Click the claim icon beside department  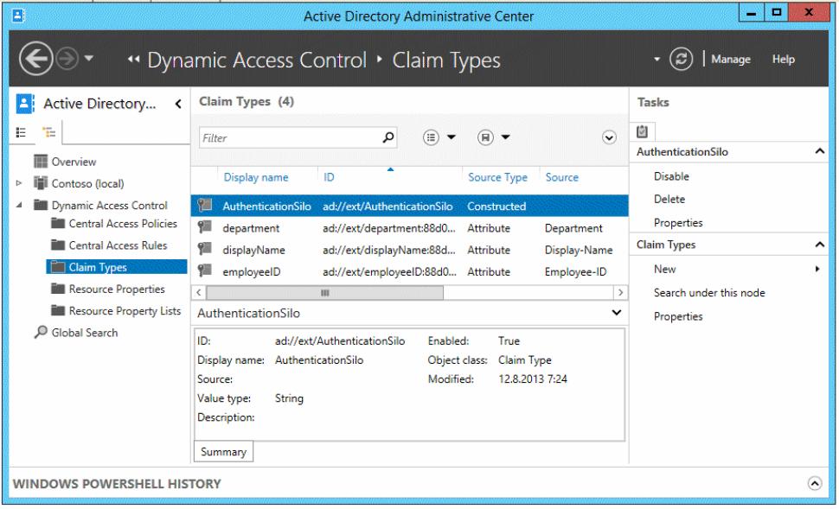coord(205,226)
